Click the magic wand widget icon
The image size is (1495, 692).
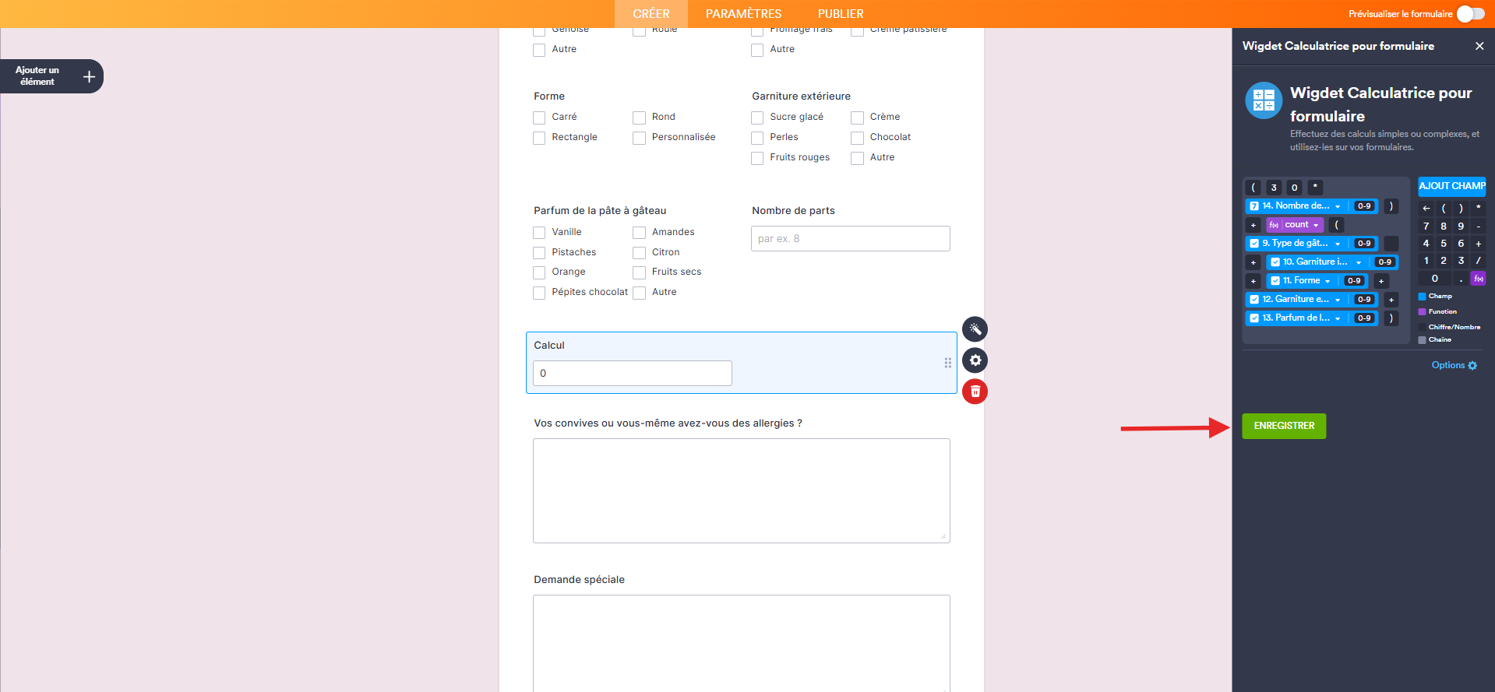pyautogui.click(x=975, y=329)
